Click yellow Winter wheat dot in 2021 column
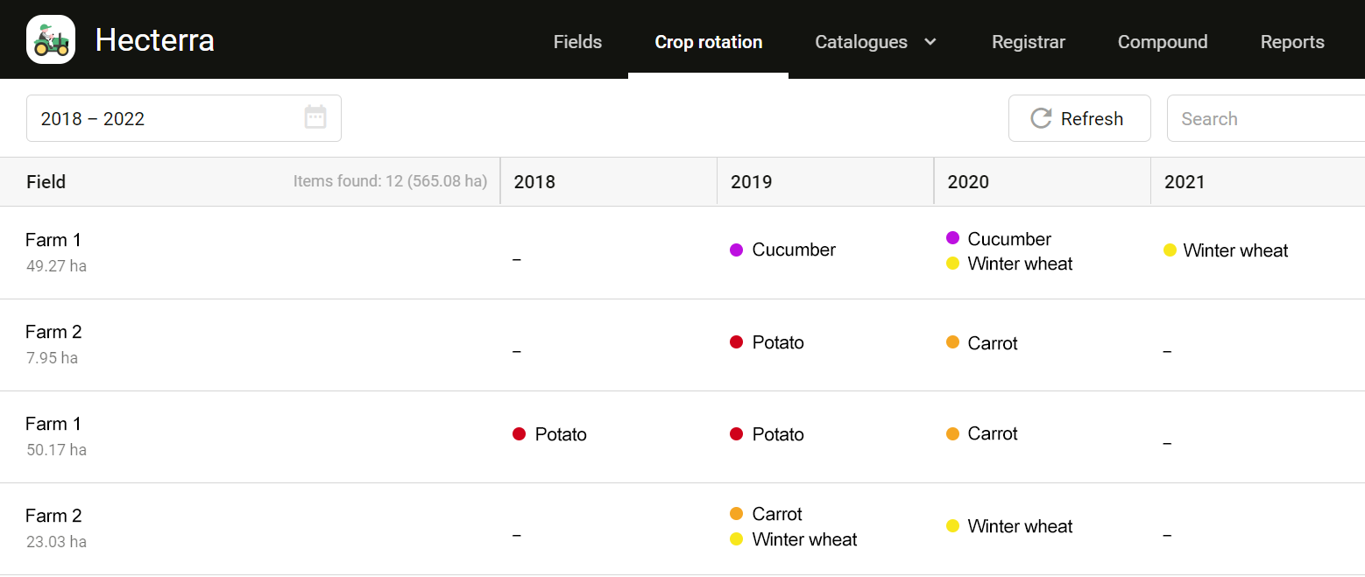 [1170, 250]
